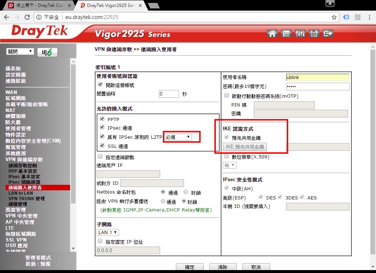Click 使用者名稱 field containing ublink
Screen dimensions: 376x273
(x=318, y=78)
